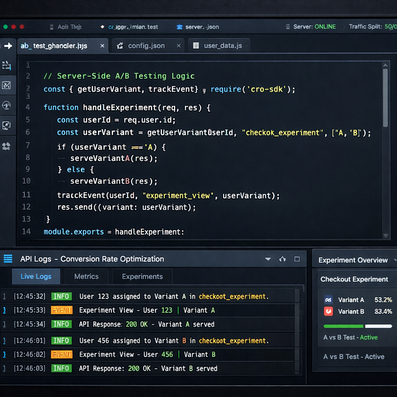Click handleExperiment in the function declaration
The height and width of the screenshot is (397, 397).
pos(120,108)
